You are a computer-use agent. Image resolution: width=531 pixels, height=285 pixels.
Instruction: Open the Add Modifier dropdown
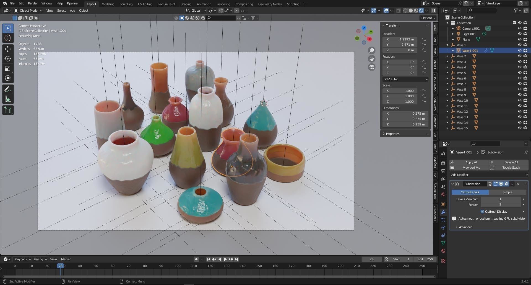[x=489, y=175]
